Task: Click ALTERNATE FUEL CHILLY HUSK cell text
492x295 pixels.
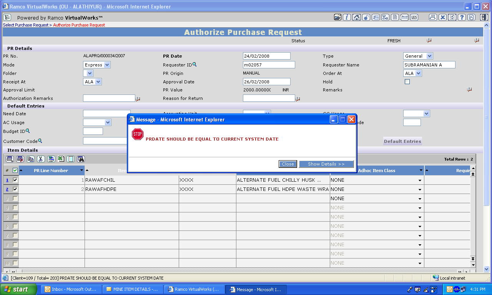Action: [x=279, y=180]
